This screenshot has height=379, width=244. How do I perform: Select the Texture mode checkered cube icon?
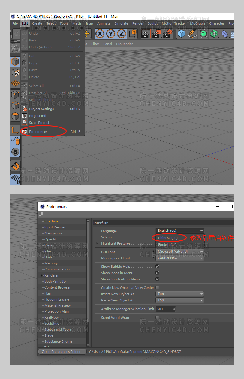click(15, 72)
